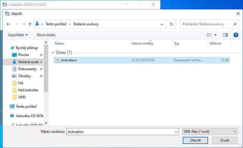This screenshot has width=243, height=148.
Task: Refresh the Stažené soubory folder
Action: click(171, 24)
